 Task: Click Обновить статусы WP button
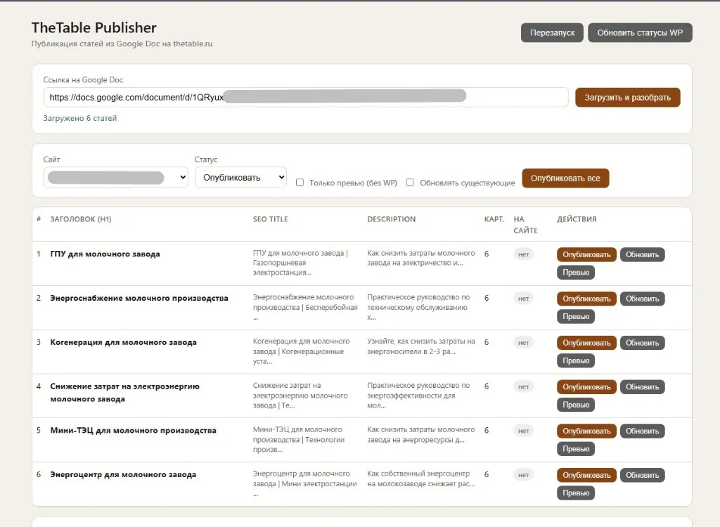pyautogui.click(x=640, y=32)
